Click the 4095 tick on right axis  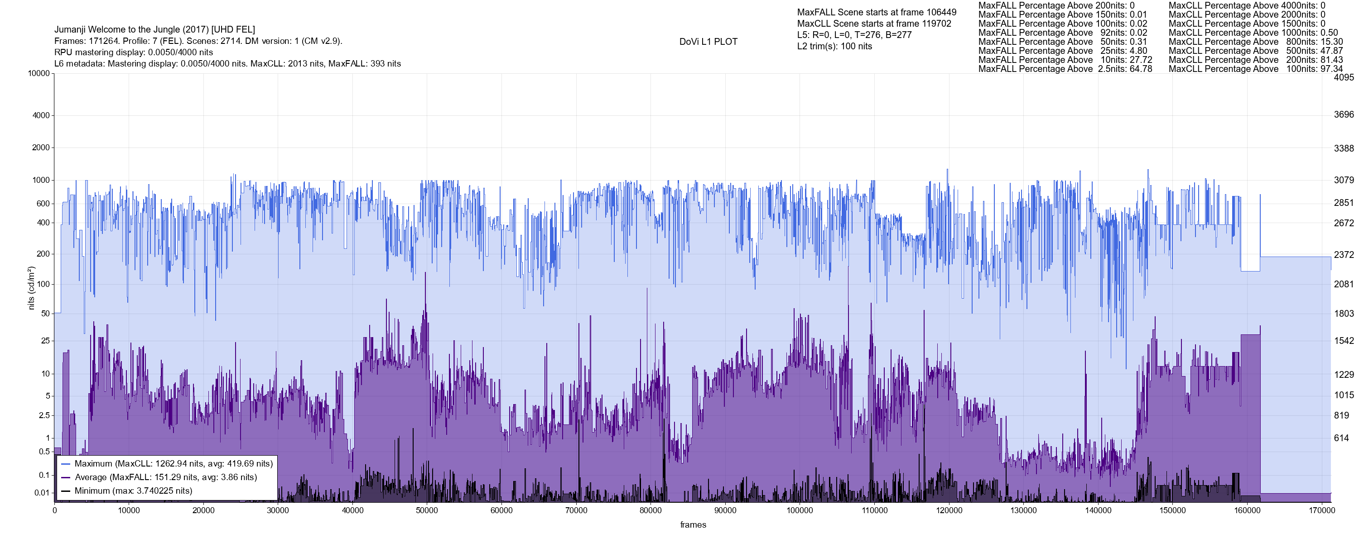[x=1343, y=77]
